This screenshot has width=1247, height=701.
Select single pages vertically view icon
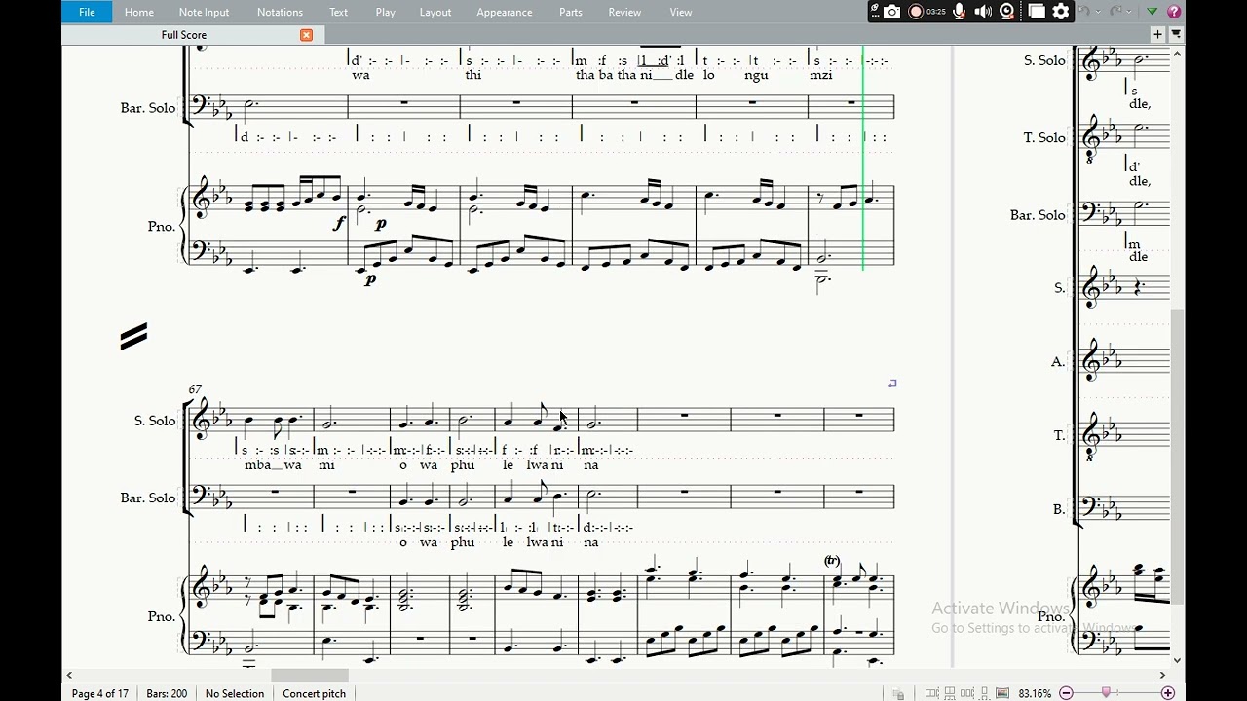coord(984,693)
